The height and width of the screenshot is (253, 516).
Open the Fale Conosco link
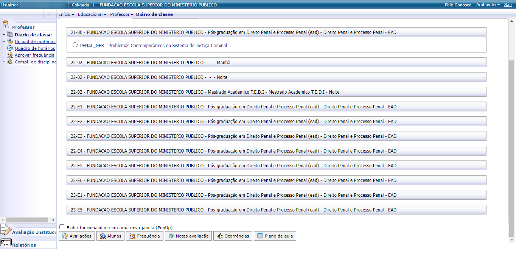pos(458,5)
